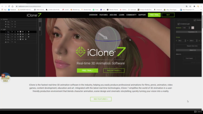Click the SEE FEATURES > button

pos(101,99)
